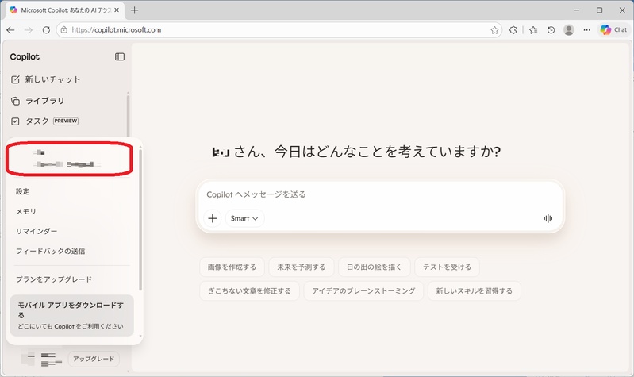Open the モバイル アプリをダウンロードする card
The image size is (634, 377).
[71, 315]
